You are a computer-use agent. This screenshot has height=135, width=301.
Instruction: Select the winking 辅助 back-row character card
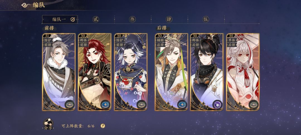(171, 72)
